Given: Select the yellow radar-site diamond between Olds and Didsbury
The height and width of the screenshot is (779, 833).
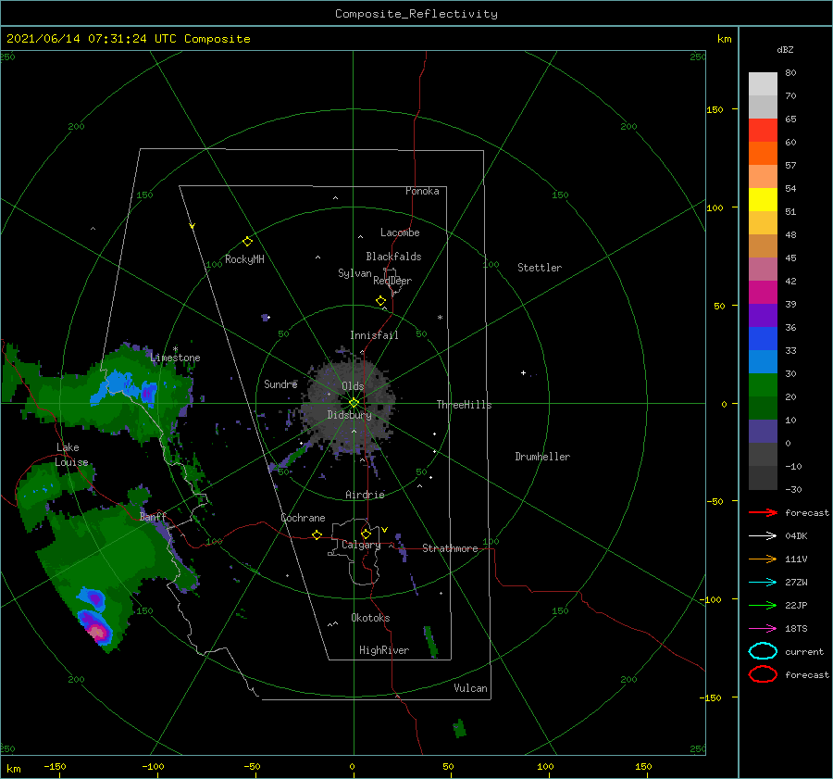Looking at the screenshot, I should [354, 403].
